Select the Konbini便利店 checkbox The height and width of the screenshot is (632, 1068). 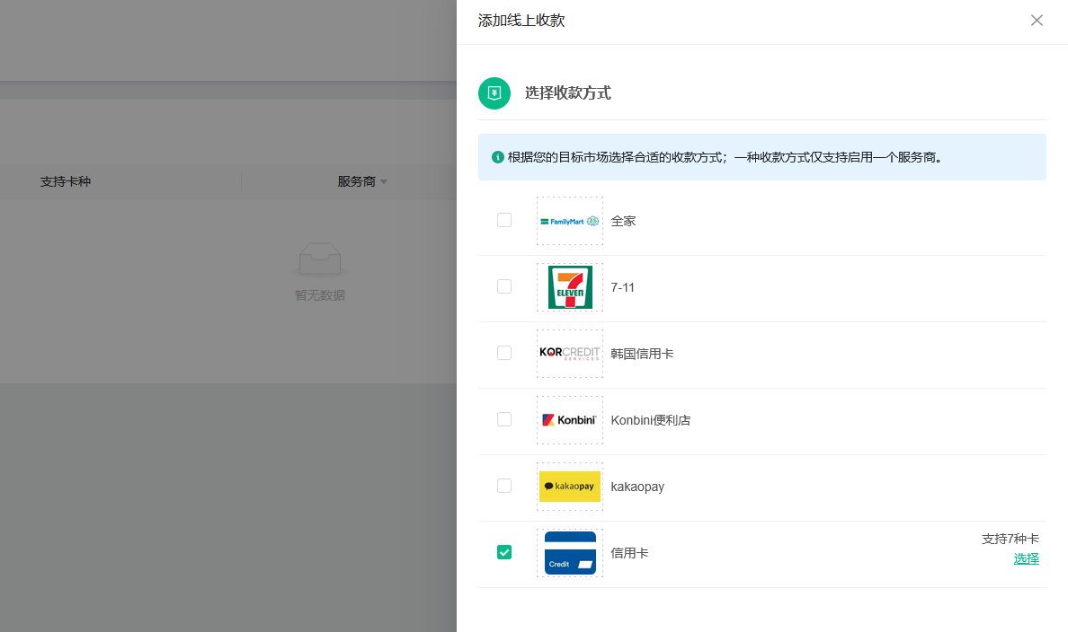click(504, 419)
